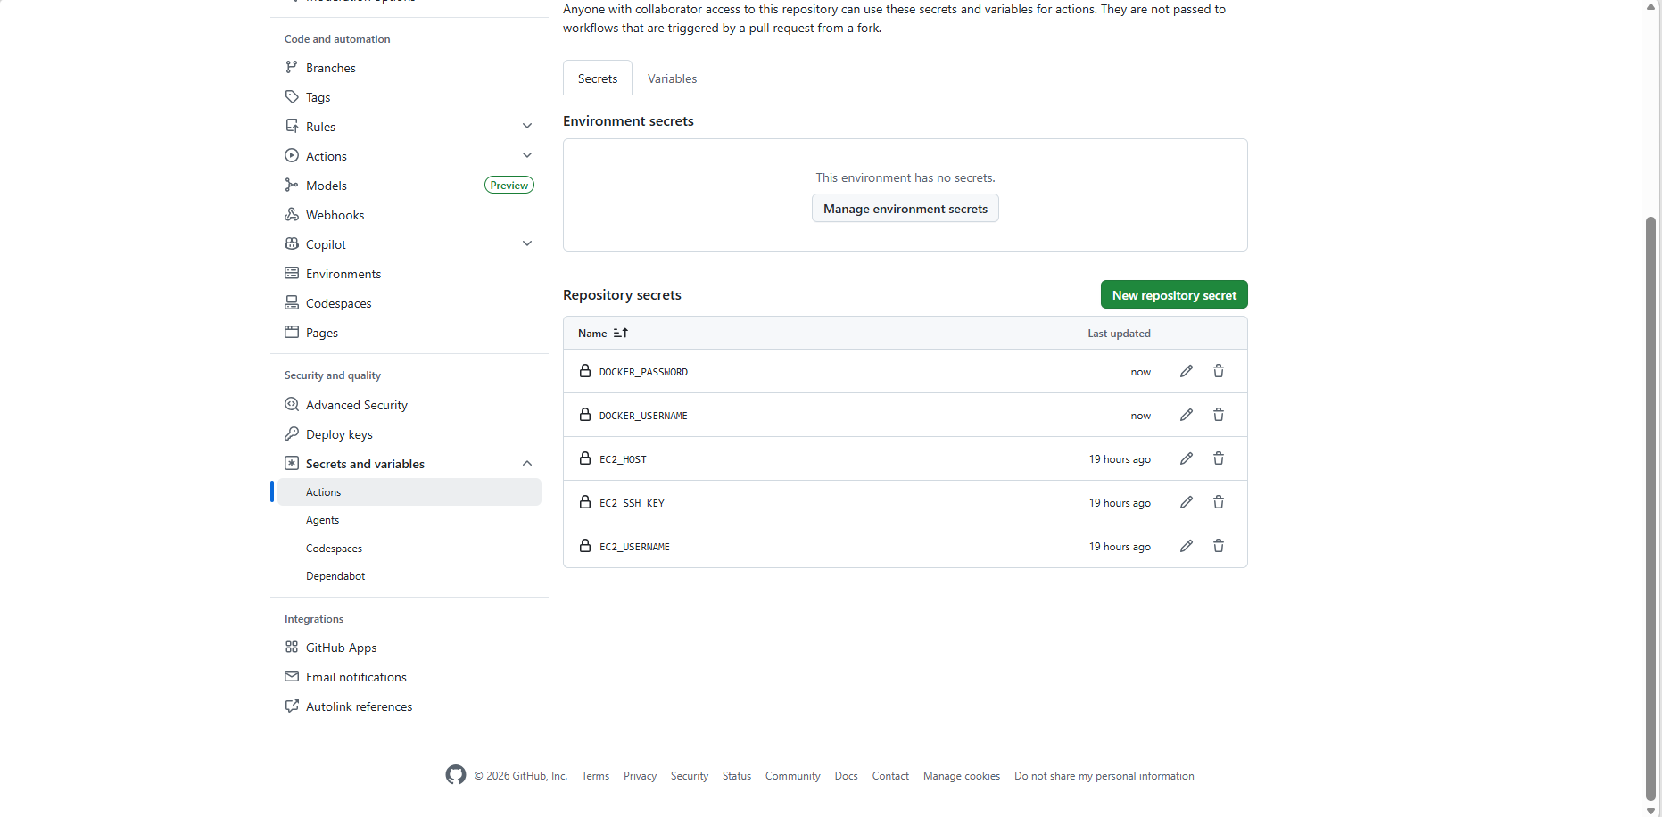Click the Preview badge next to Models
Viewport: 1662px width, 817px height.
coord(509,185)
